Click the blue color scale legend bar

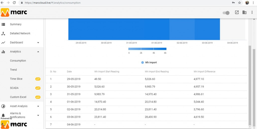[x=147, y=49]
